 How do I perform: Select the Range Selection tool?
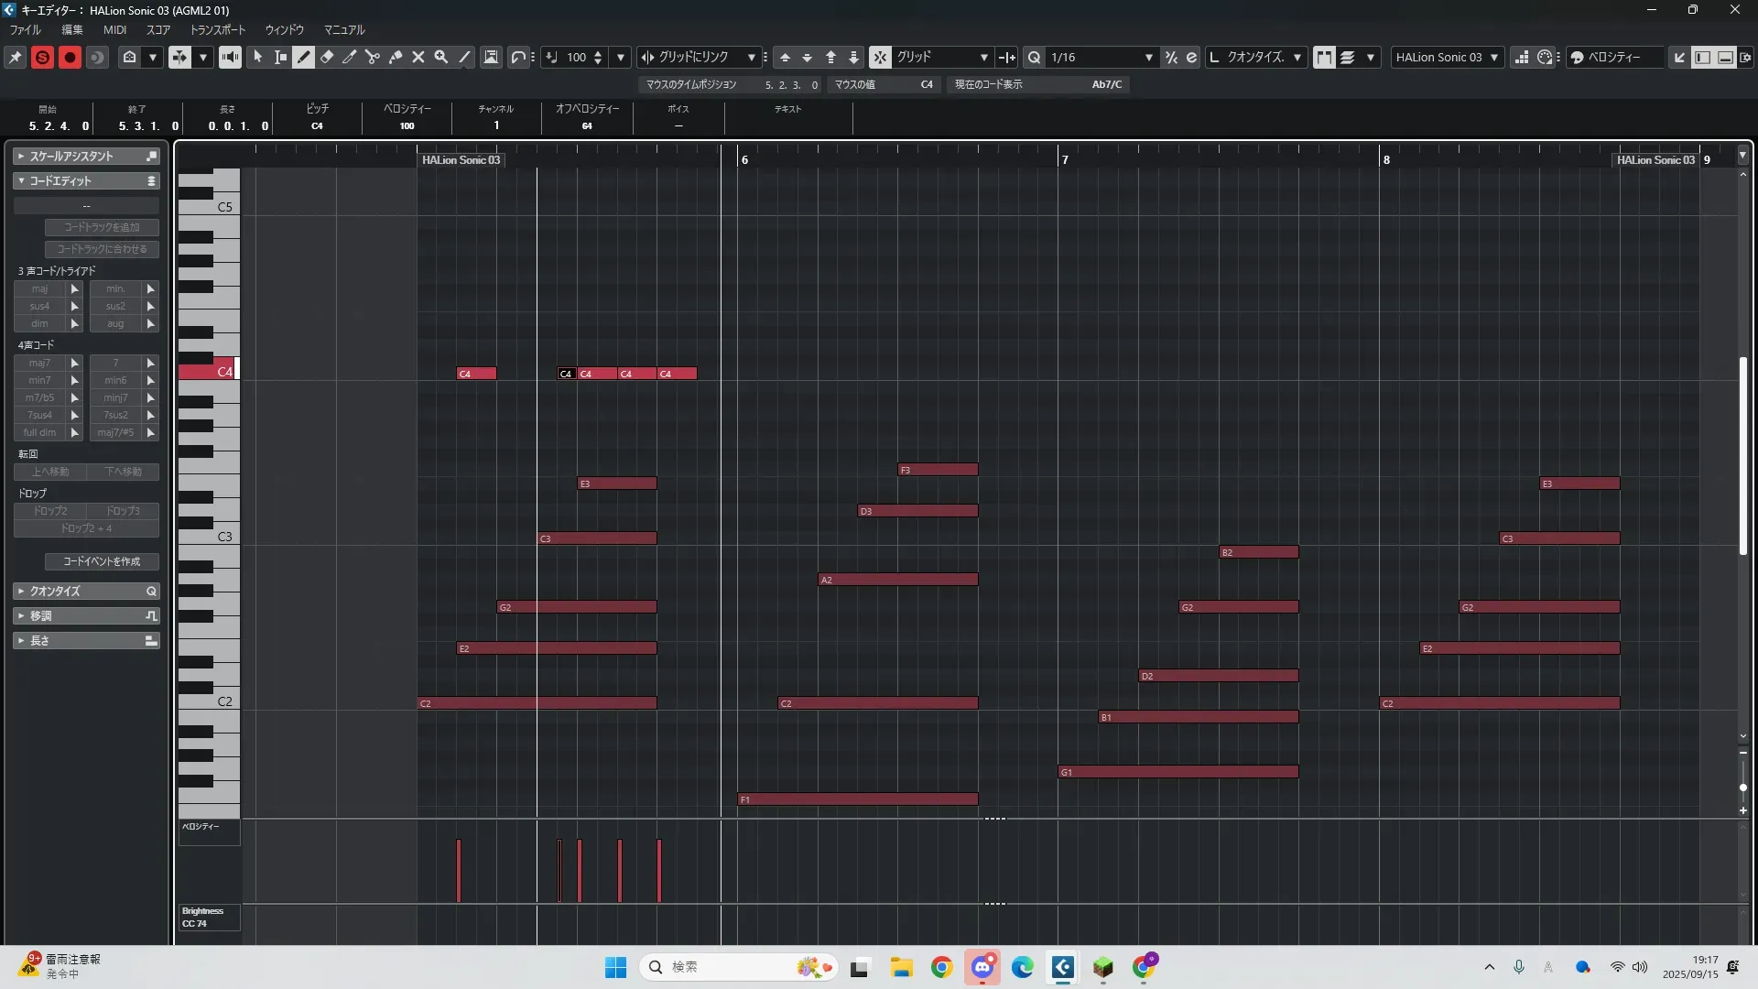pyautogui.click(x=281, y=57)
